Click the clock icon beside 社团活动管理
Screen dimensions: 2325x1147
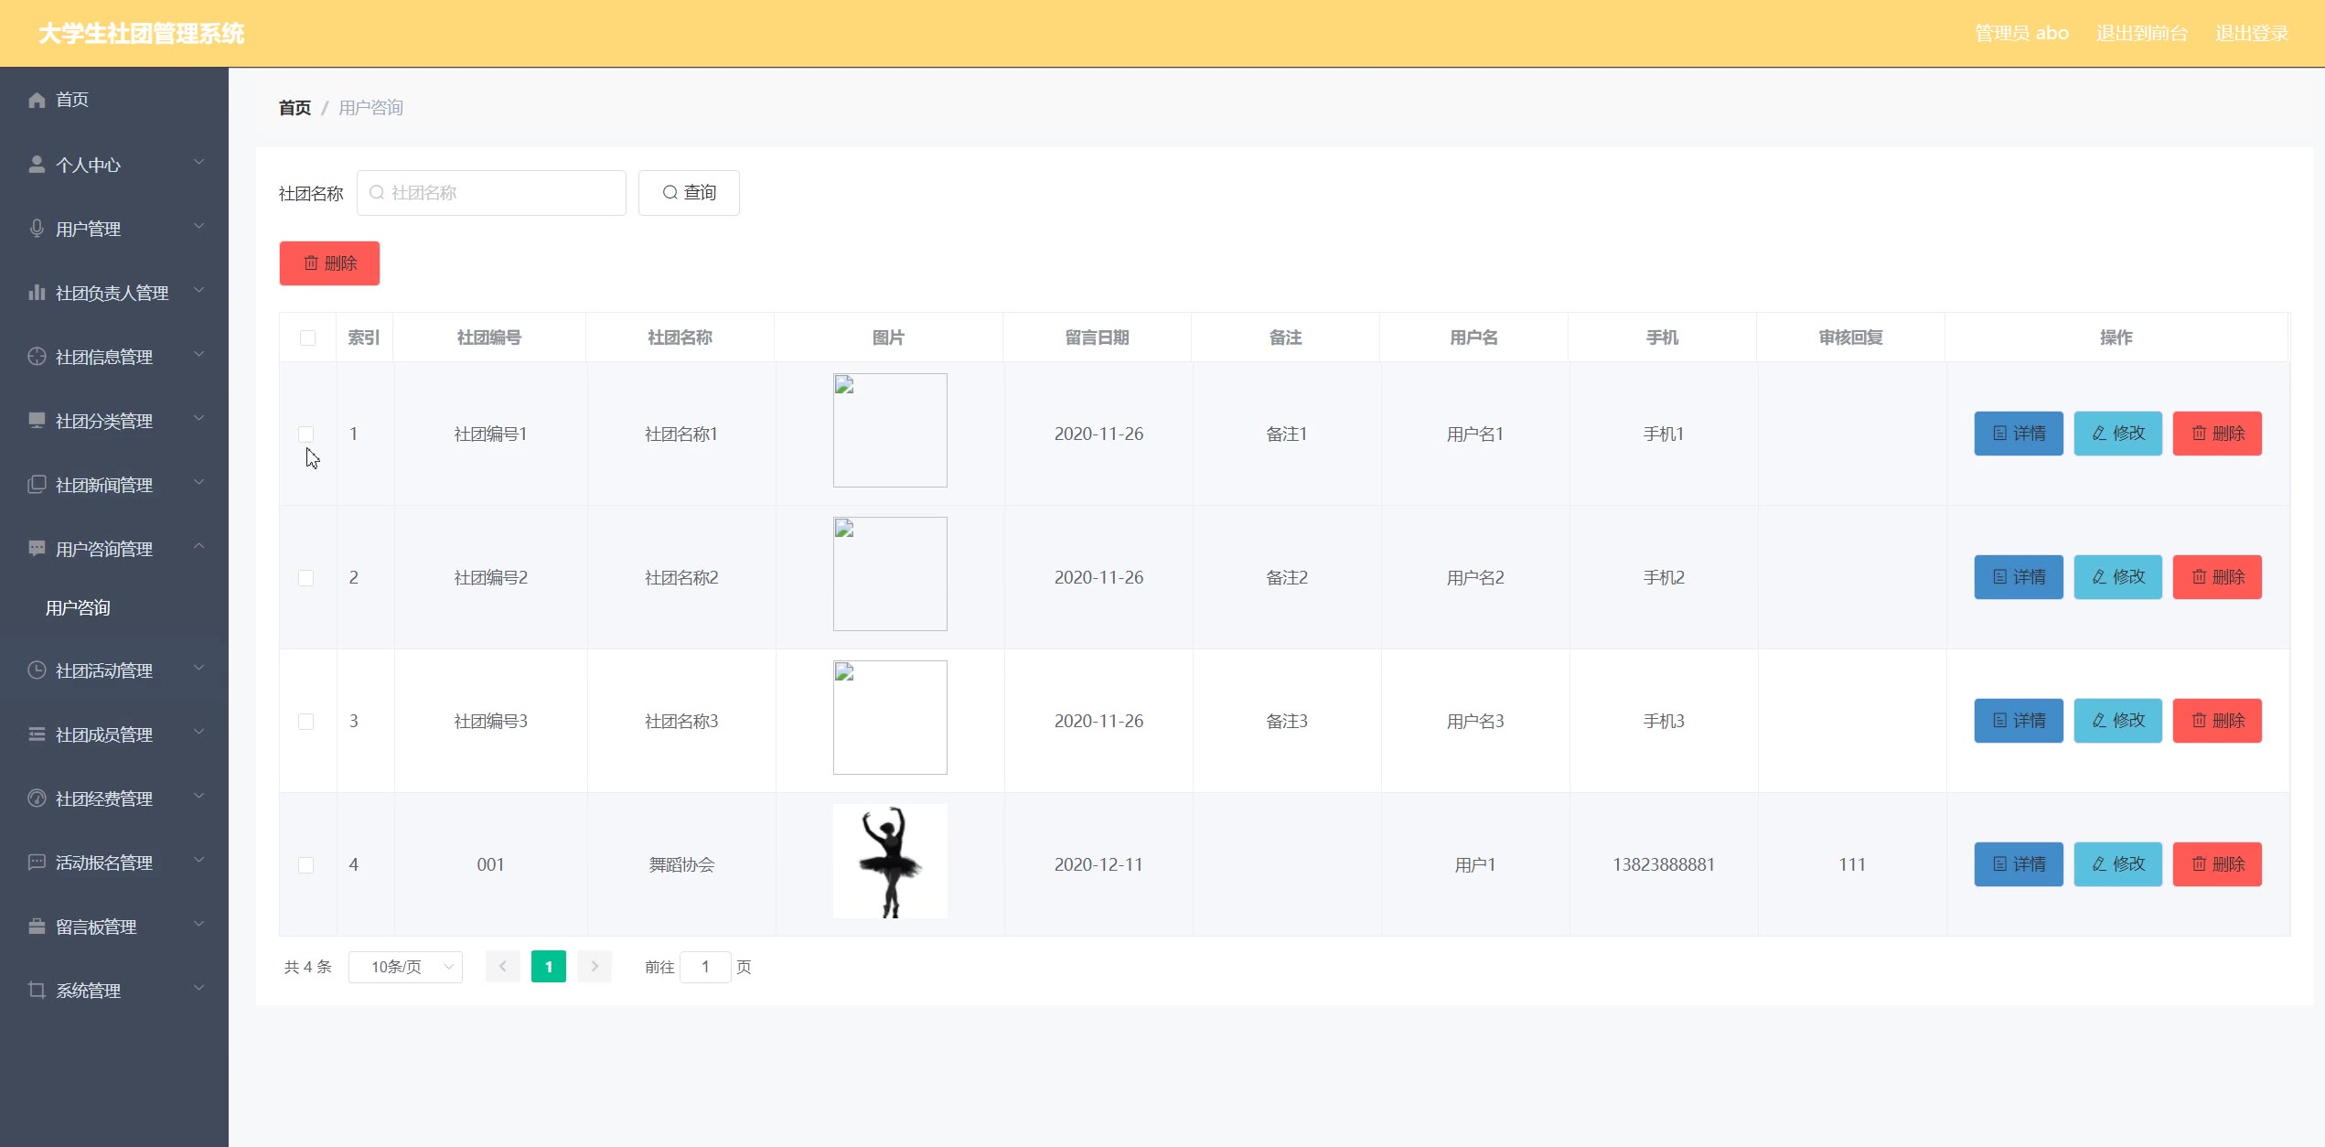(37, 670)
